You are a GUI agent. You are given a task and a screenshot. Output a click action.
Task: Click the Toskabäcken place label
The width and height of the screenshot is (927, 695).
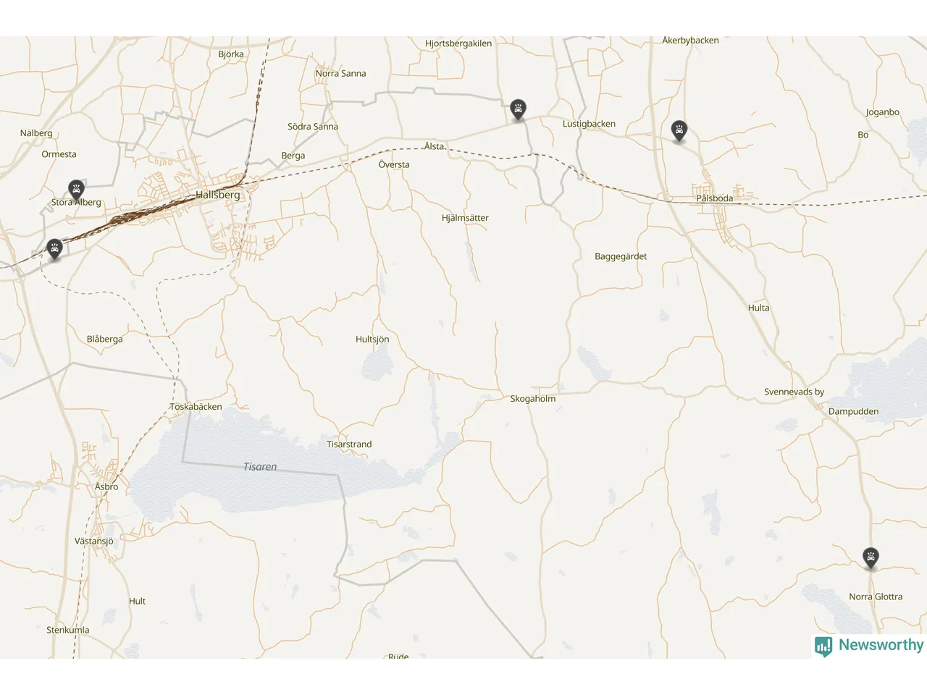pos(196,407)
